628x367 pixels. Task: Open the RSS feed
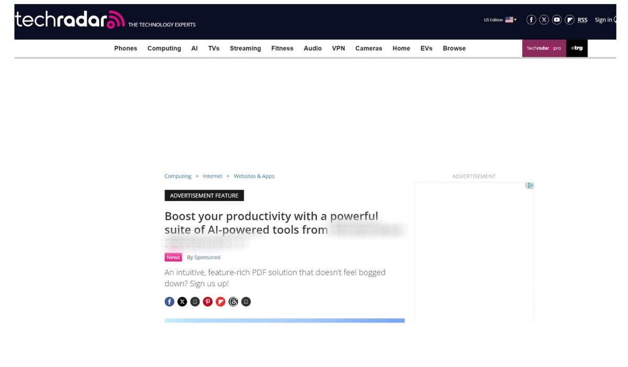coord(582,20)
